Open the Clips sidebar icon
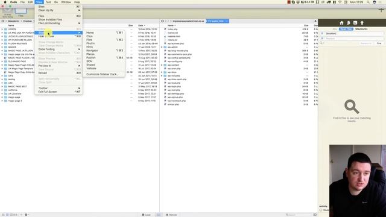This screenshot has width=386, height=217. (349, 23)
